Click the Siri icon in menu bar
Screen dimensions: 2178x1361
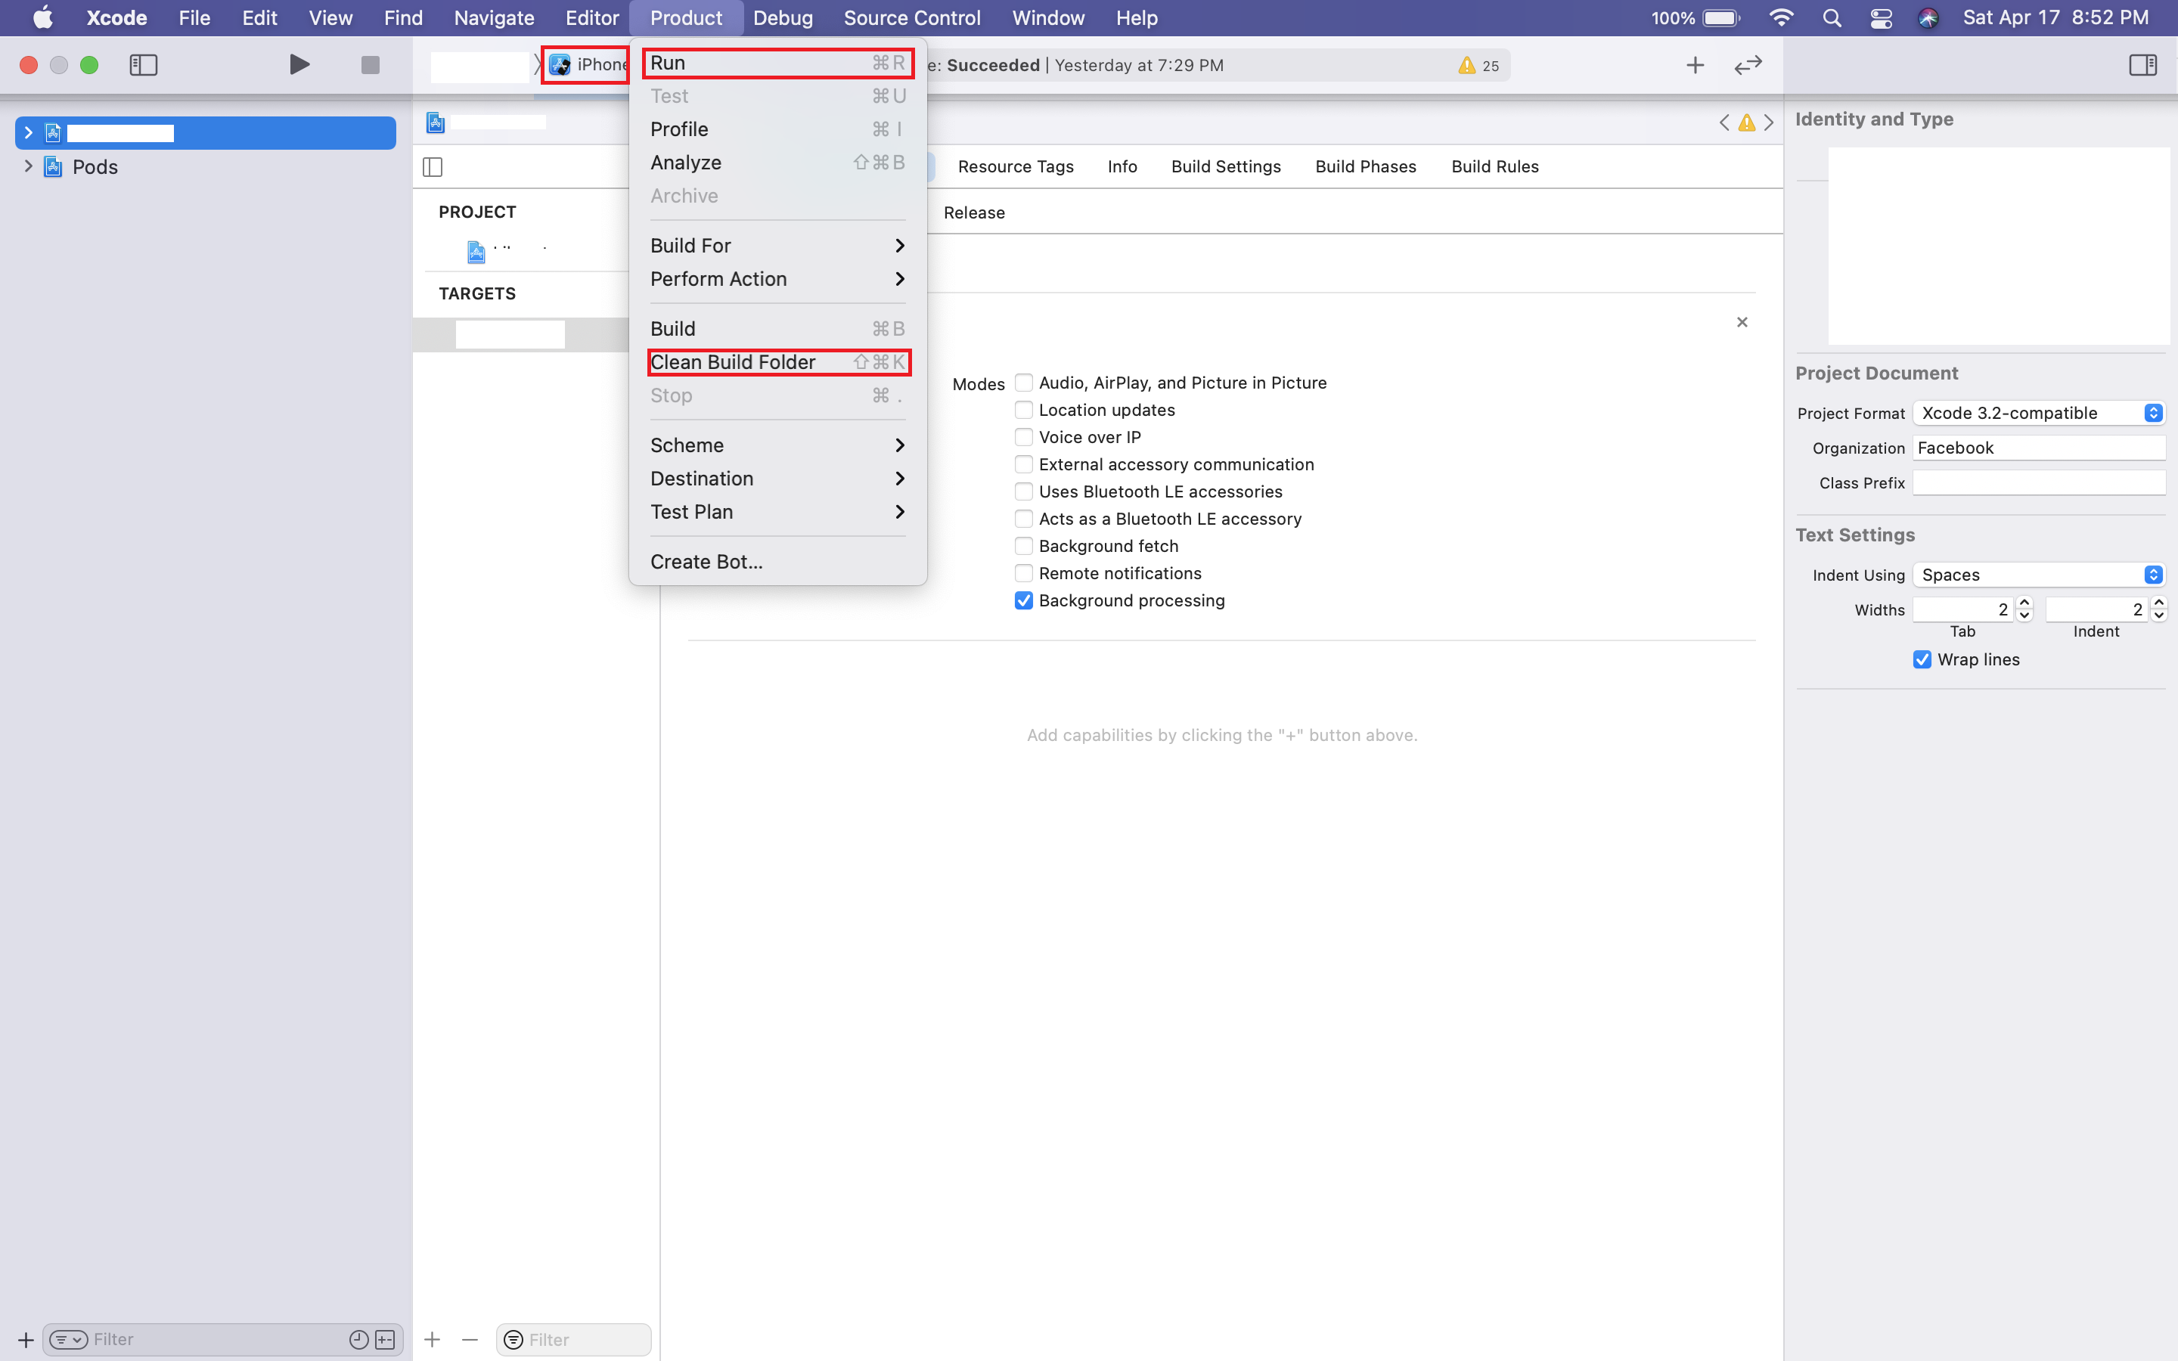[1928, 18]
